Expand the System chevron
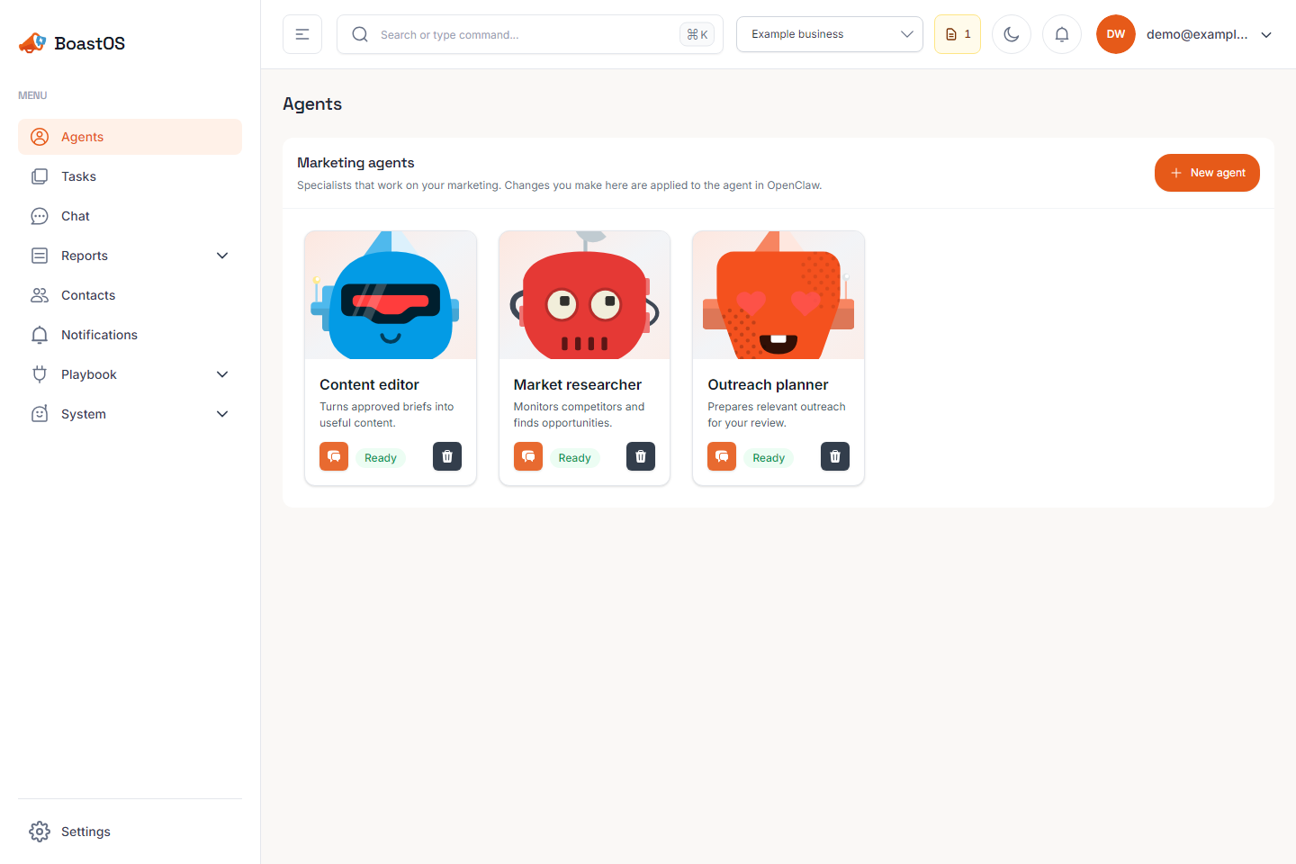Screen dimensions: 1296x864 [x=222, y=414]
